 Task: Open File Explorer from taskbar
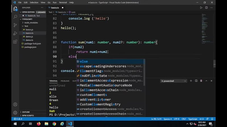click(47, 124)
